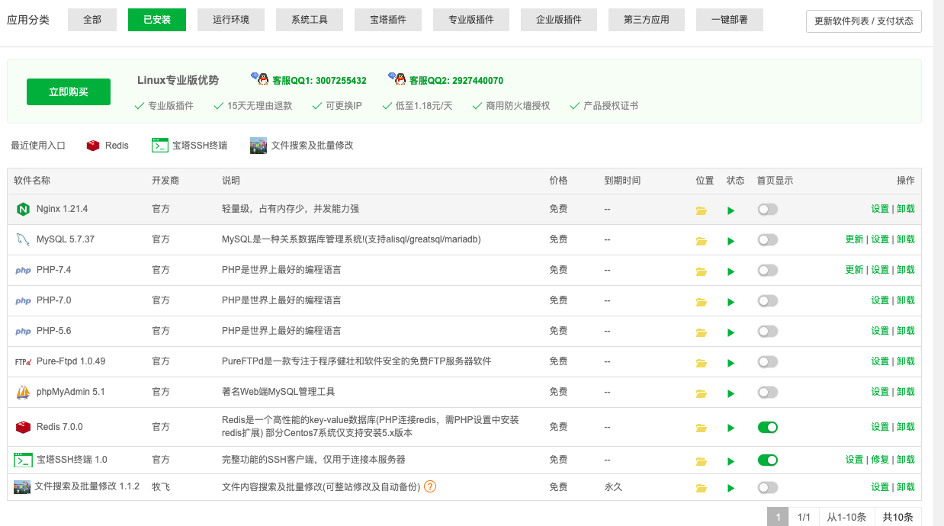Enable homepage display for PHP-7.4
The width and height of the screenshot is (944, 526).
tap(768, 270)
